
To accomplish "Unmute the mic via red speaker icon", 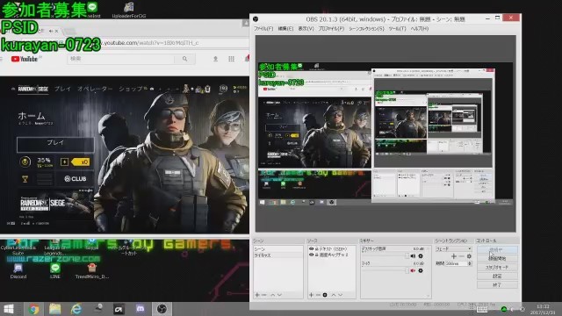I will point(413,271).
